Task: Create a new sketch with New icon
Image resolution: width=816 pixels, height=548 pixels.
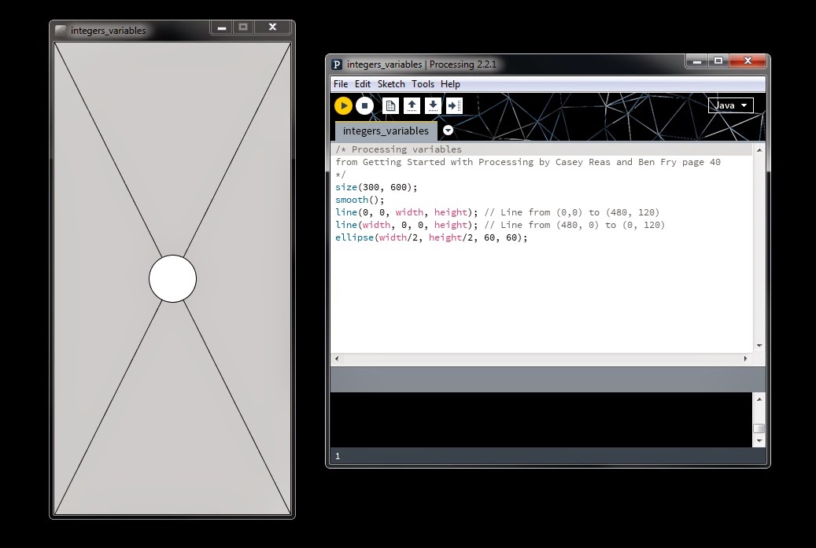Action: (x=390, y=106)
